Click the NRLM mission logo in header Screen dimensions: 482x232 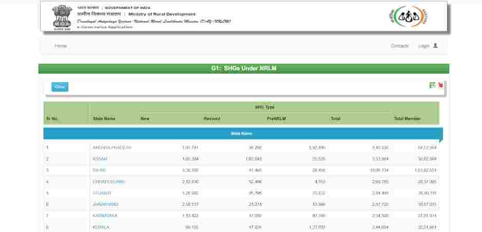tap(408, 16)
